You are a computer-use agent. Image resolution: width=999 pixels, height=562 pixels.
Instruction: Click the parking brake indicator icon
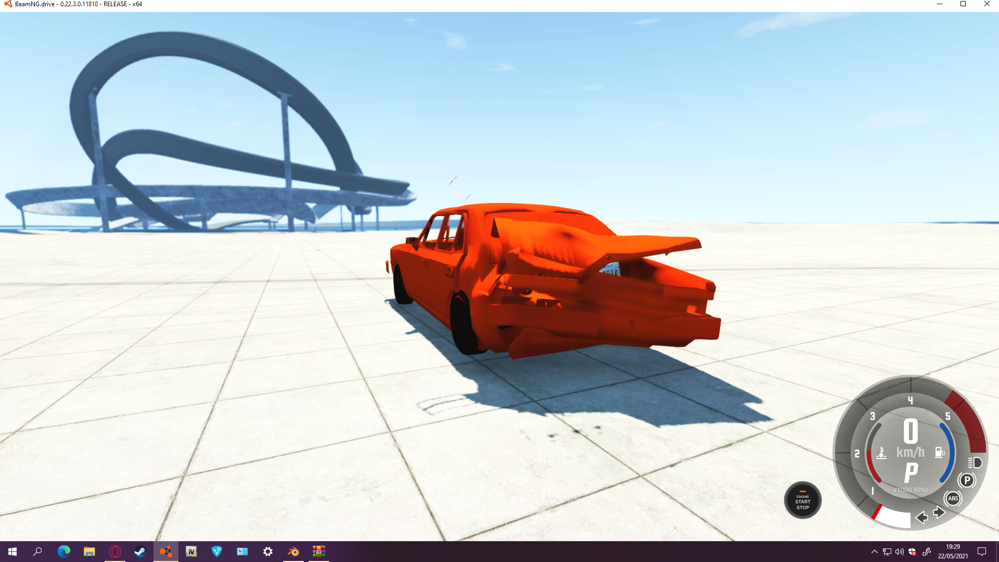[x=967, y=480]
